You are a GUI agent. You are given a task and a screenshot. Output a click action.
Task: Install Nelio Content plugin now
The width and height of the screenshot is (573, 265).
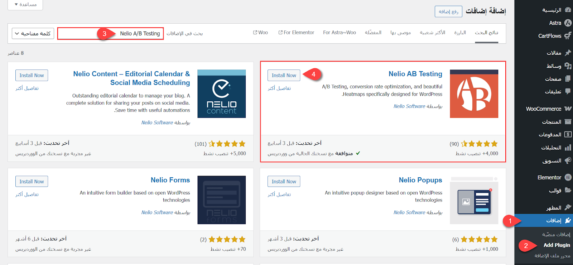click(x=32, y=75)
